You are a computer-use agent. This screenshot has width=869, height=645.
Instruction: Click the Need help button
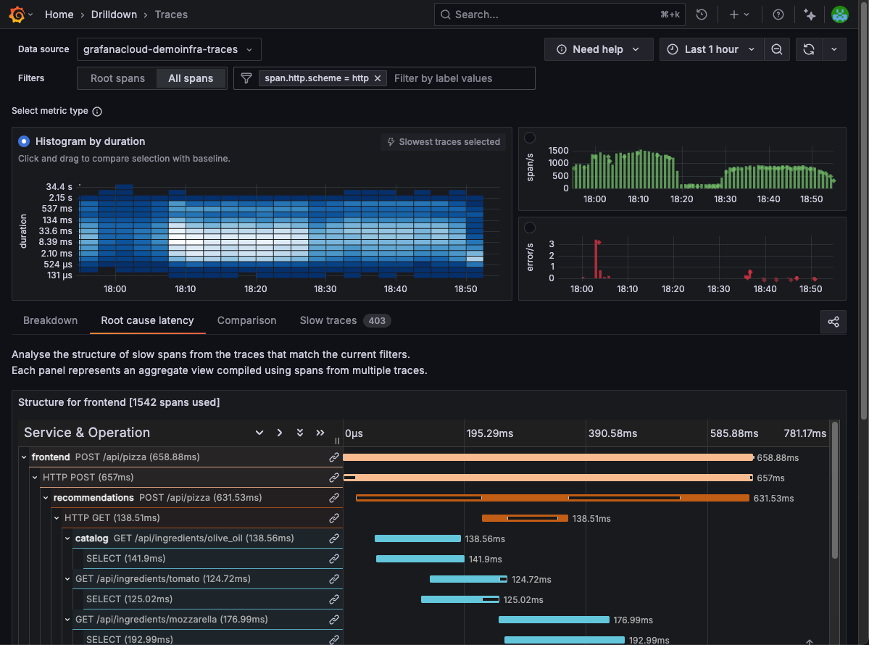tap(598, 49)
